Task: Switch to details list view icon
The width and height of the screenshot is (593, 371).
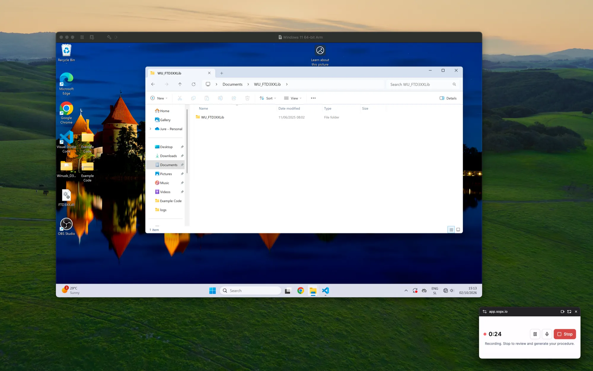Action: pos(451,230)
